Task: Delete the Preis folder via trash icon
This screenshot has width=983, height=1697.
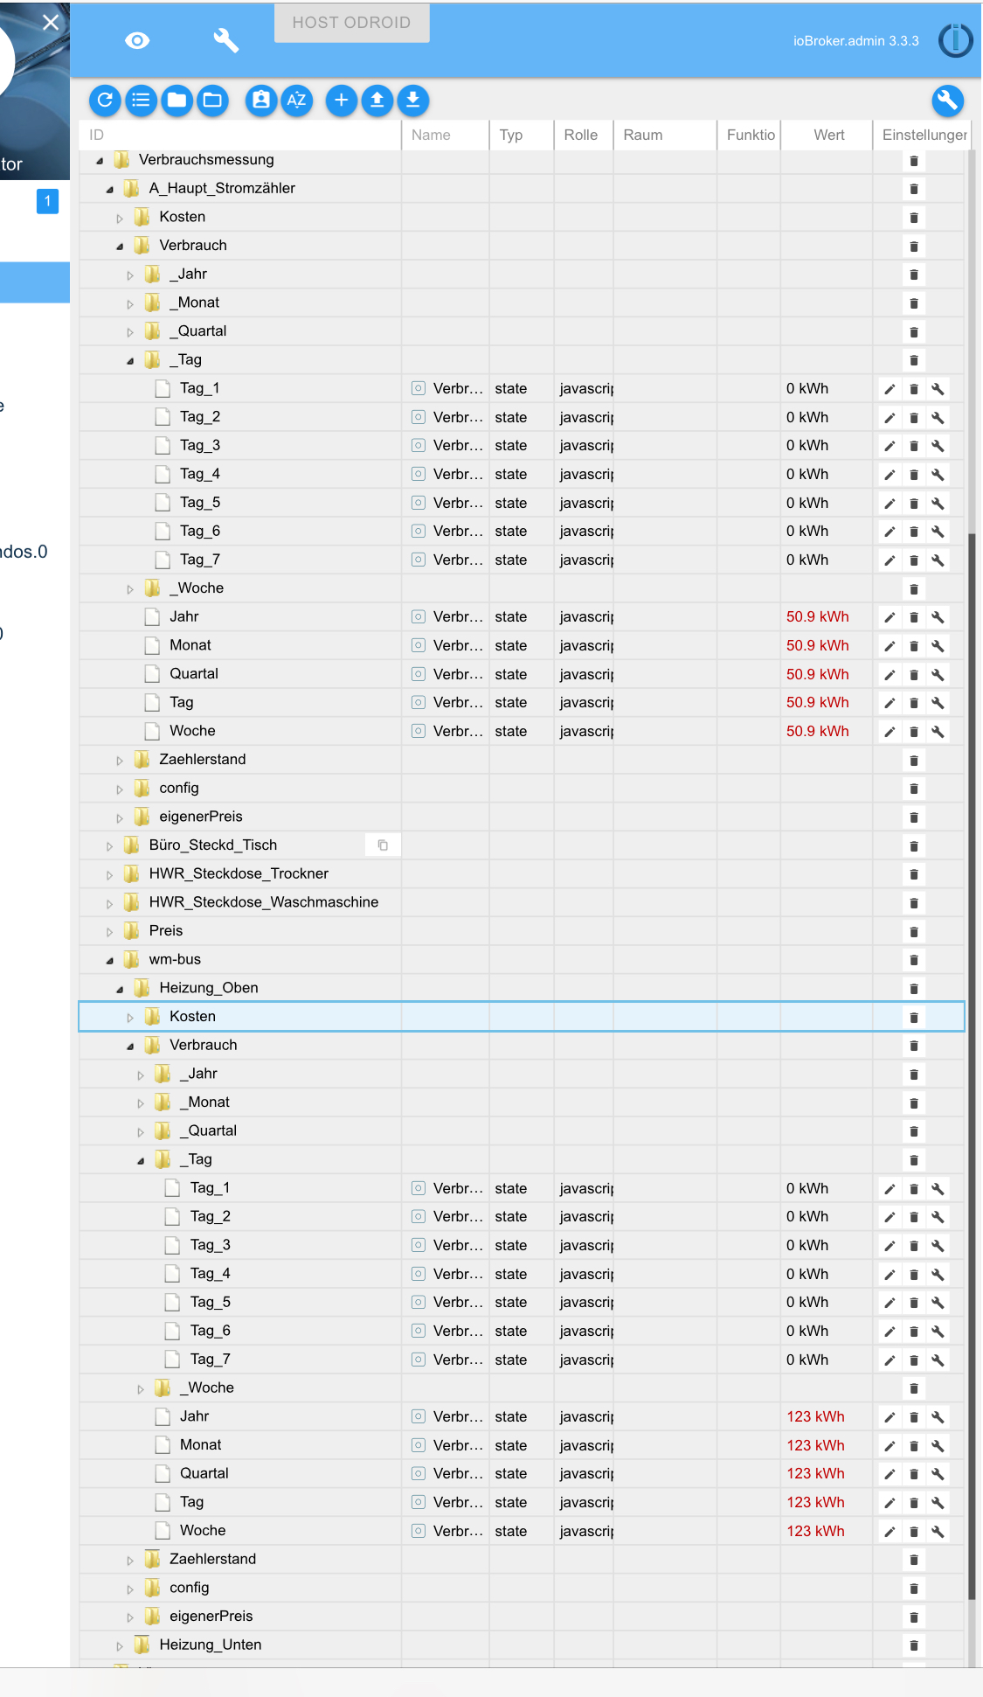Action: pos(914,931)
